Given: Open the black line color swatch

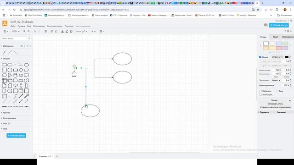Looking at the screenshot, I should (x=287, y=57).
